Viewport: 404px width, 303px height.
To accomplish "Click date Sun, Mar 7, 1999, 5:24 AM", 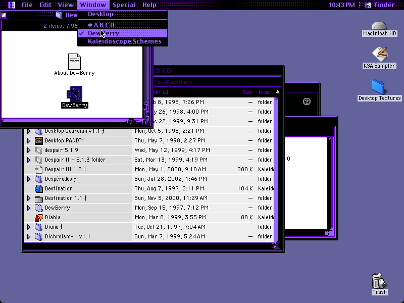I will click(170, 236).
